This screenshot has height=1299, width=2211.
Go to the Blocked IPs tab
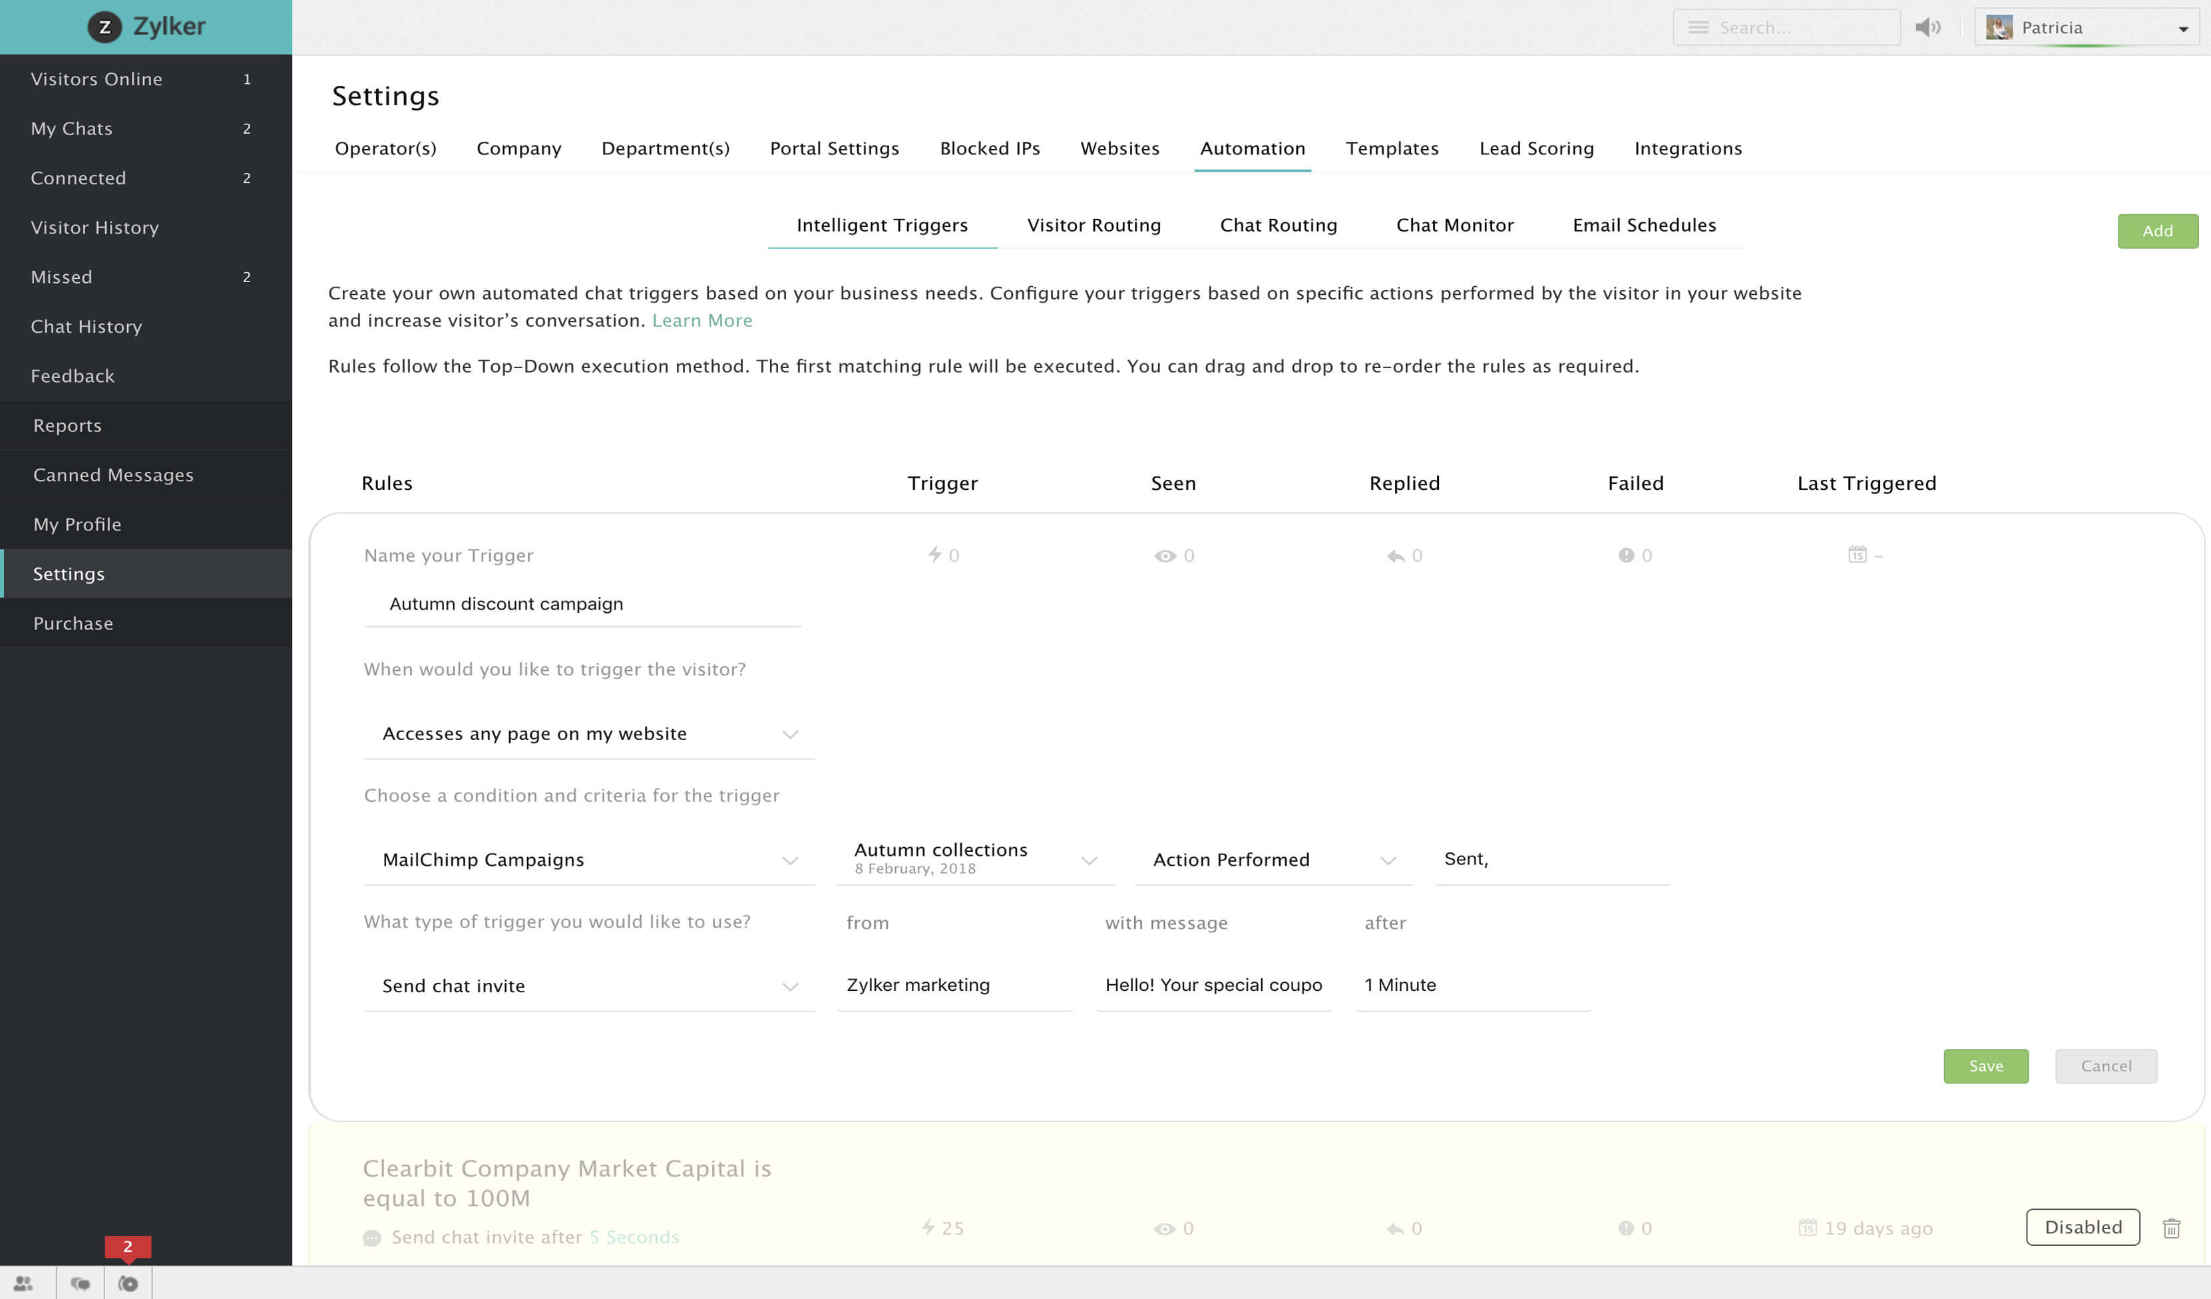point(990,148)
